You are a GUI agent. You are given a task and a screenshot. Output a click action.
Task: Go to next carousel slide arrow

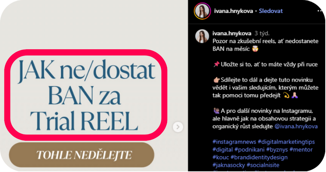(x=178, y=127)
